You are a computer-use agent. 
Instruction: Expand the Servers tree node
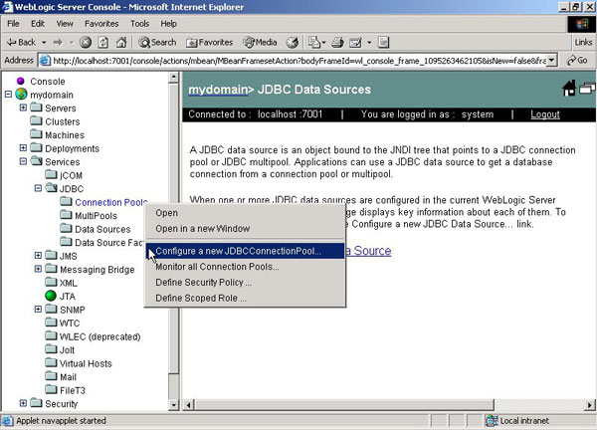coord(23,107)
